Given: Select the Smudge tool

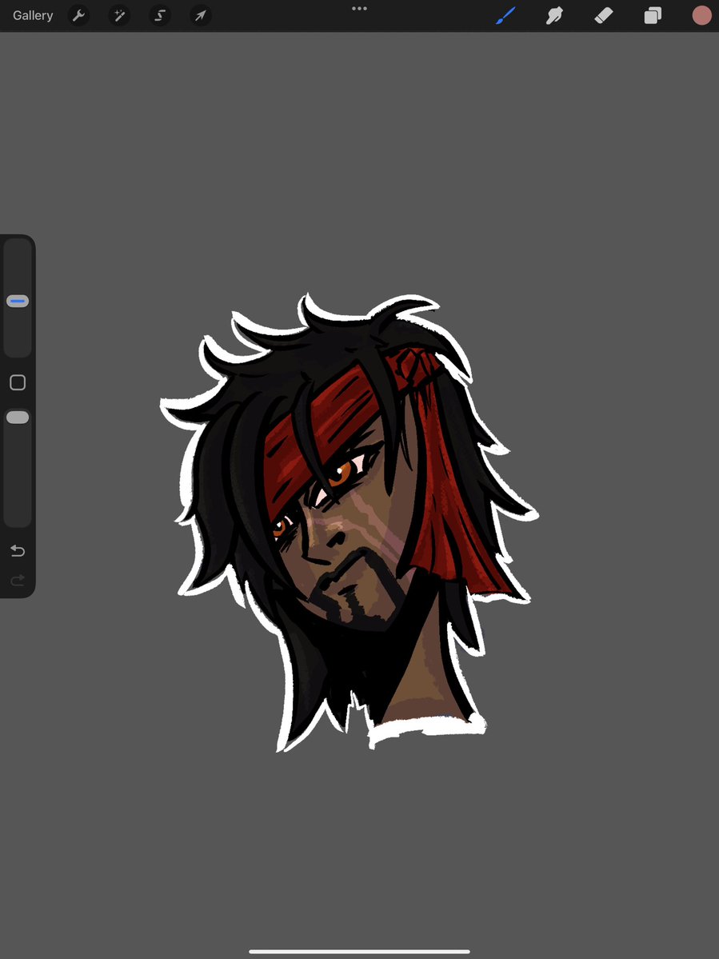Looking at the screenshot, I should (554, 15).
